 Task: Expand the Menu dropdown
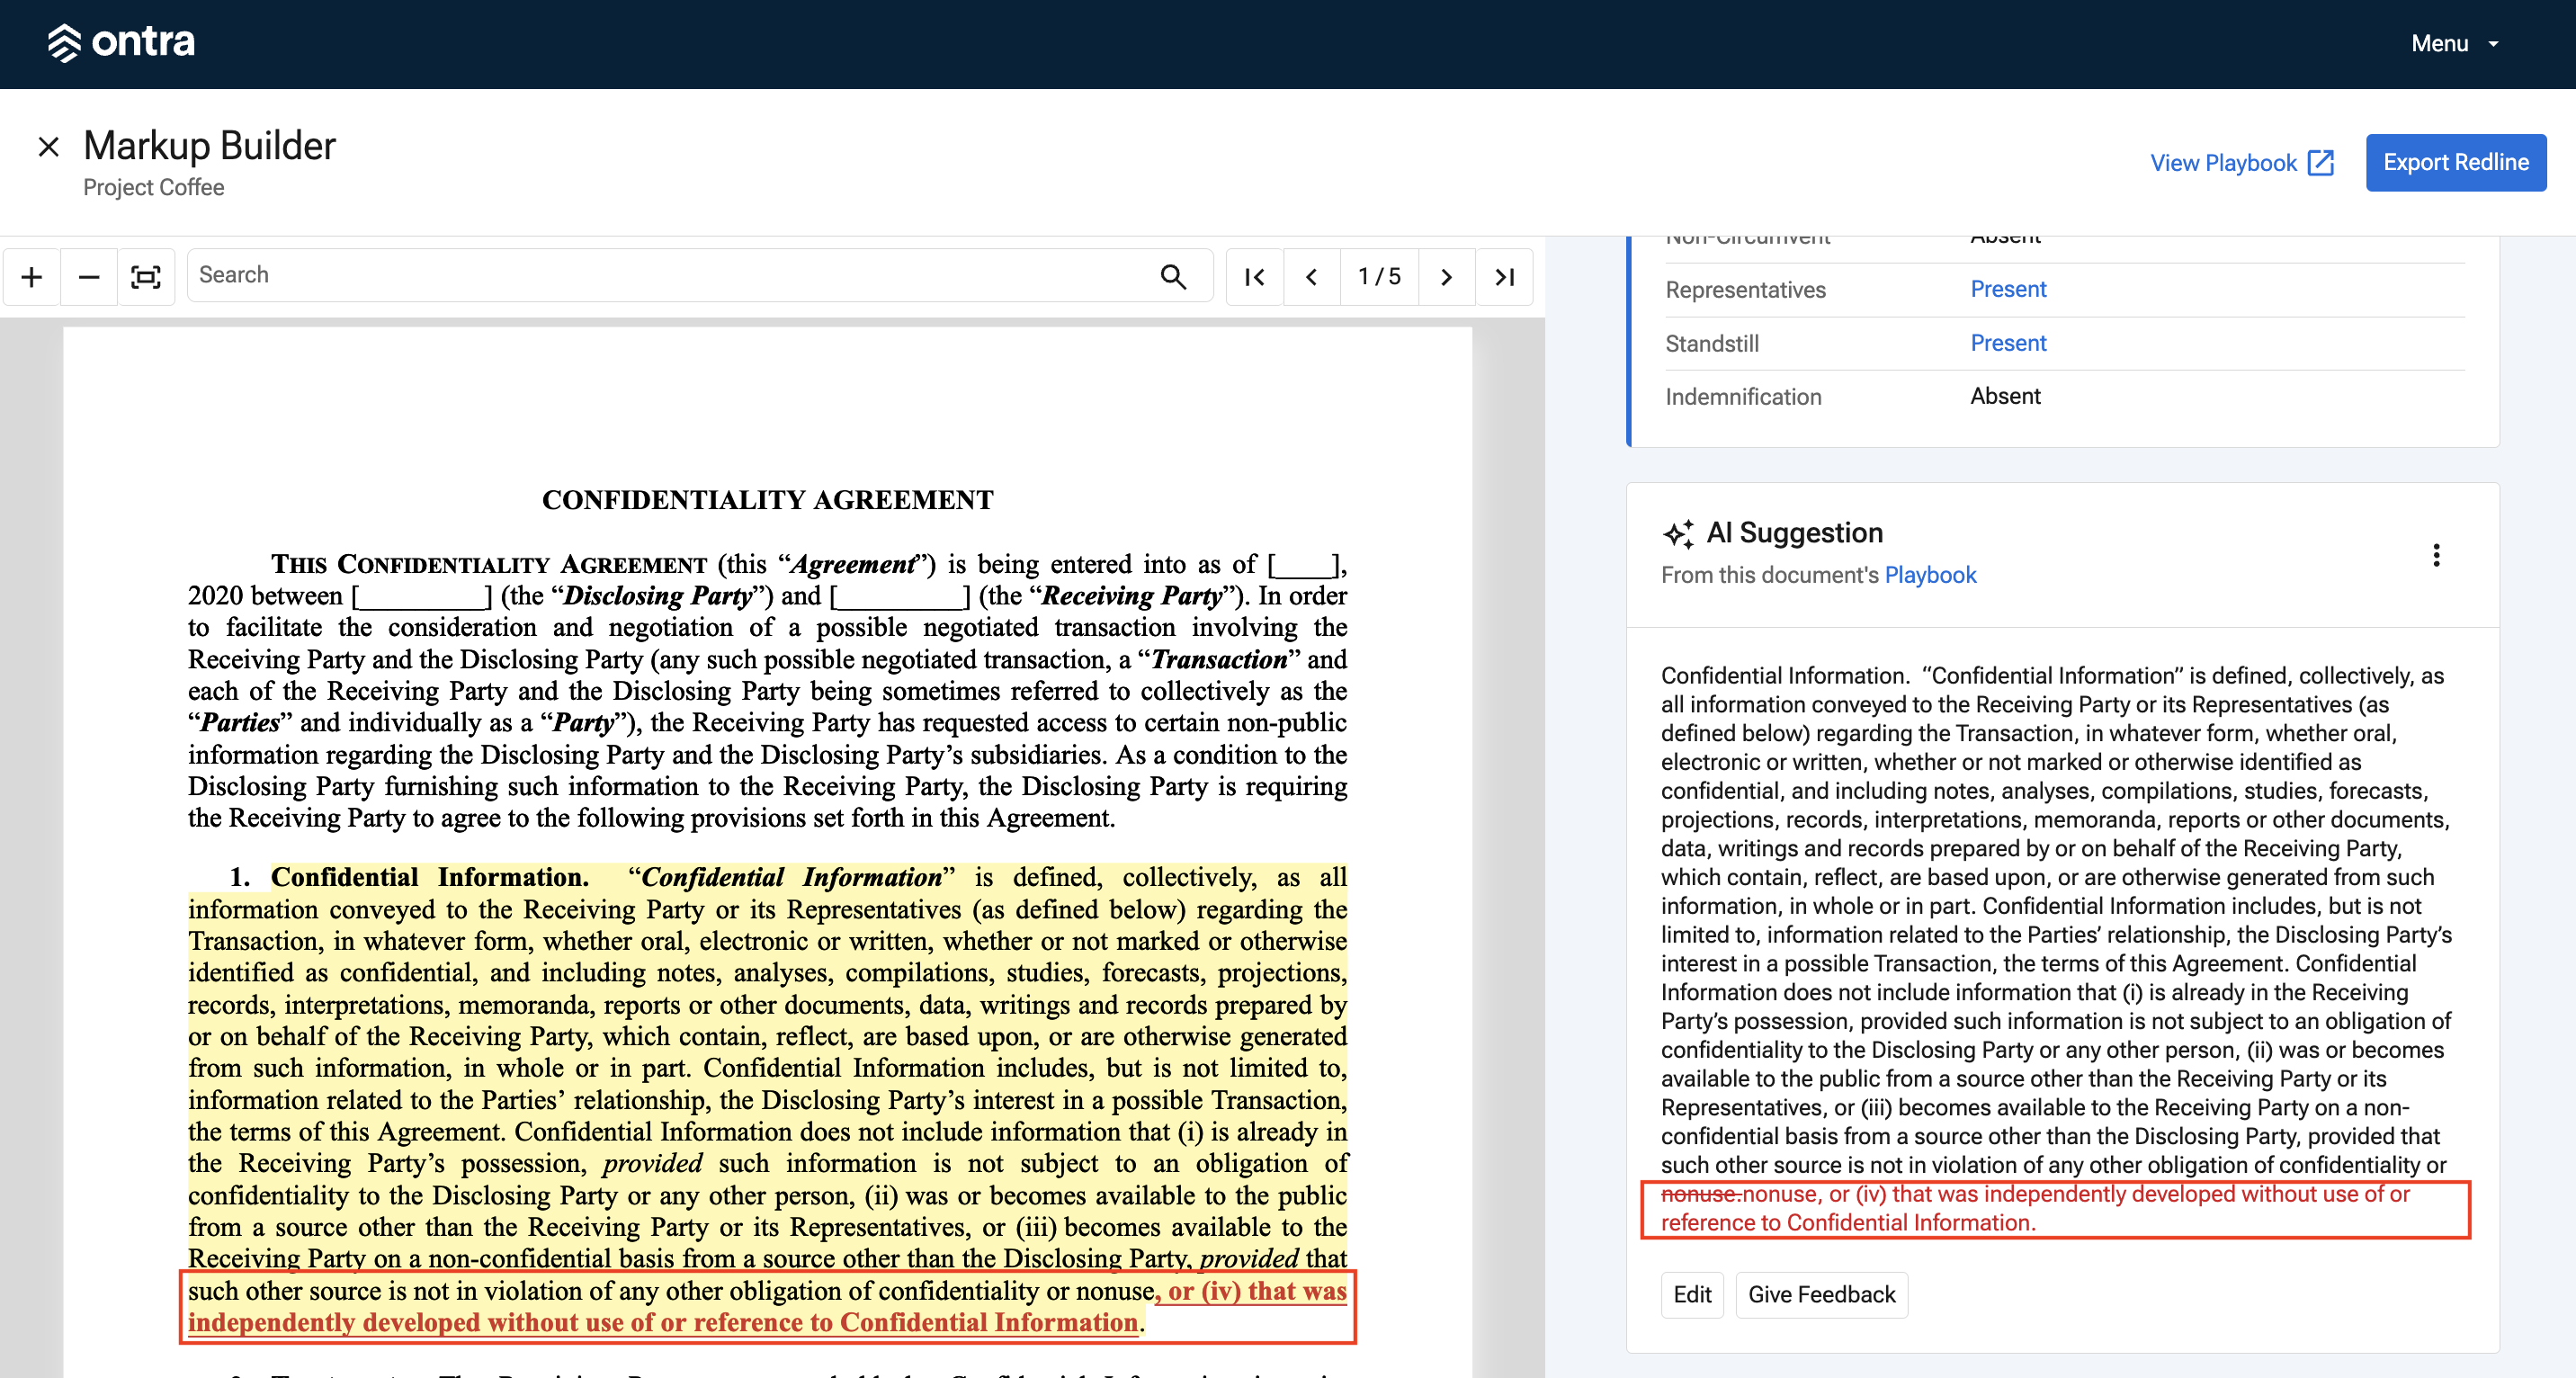click(2455, 44)
